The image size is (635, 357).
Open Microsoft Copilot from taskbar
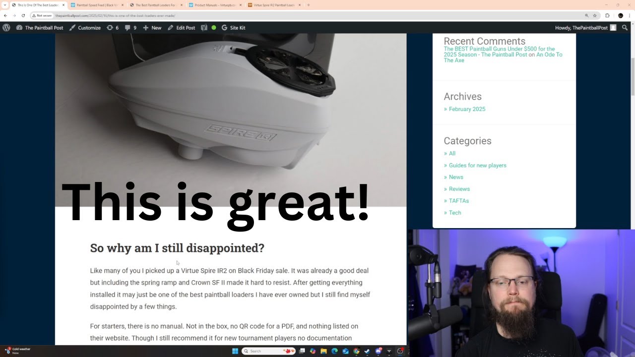(313, 351)
